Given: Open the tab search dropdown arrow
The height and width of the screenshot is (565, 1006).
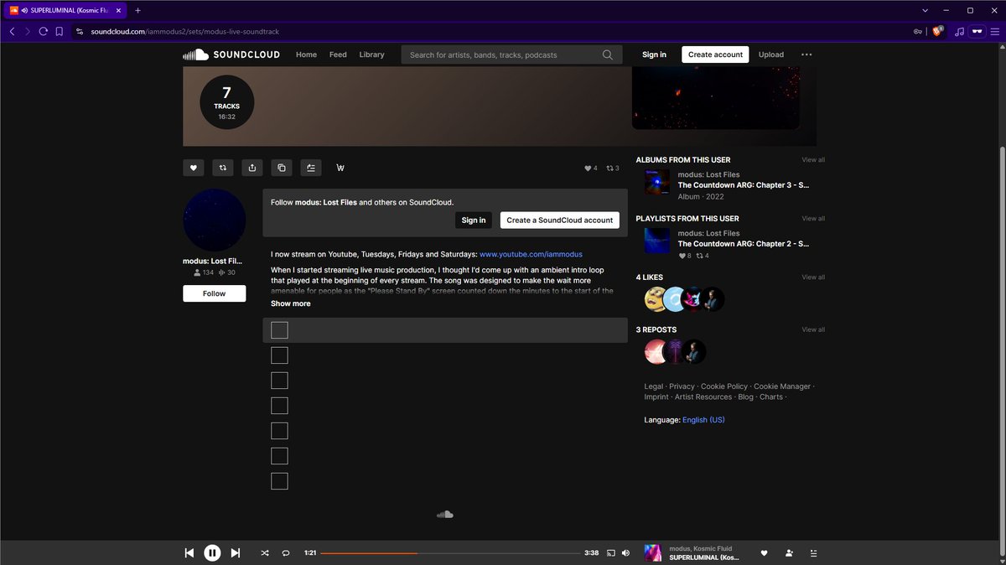Looking at the screenshot, I should pyautogui.click(x=925, y=10).
